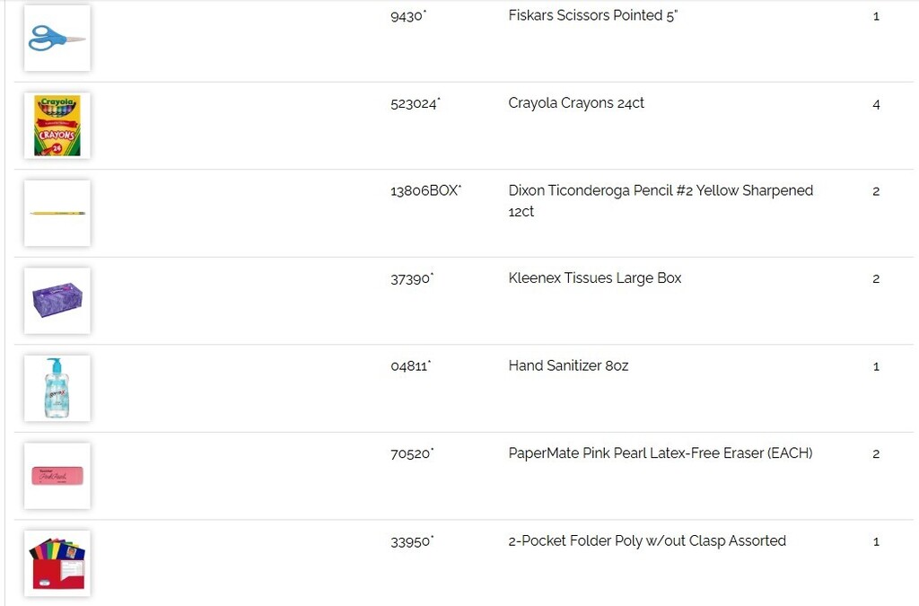
Task: Select item number 9430
Action: coord(408,16)
